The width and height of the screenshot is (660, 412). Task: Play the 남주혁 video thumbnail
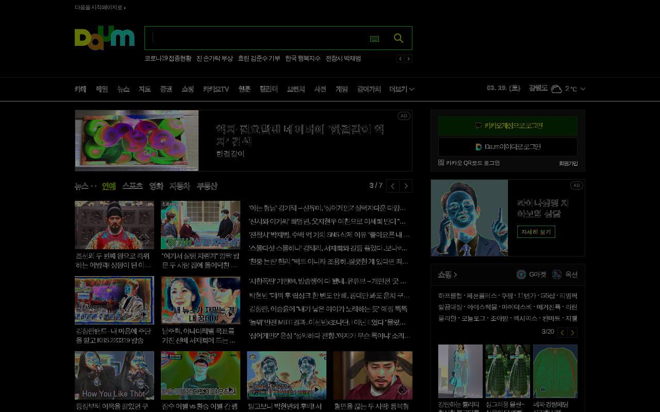(200, 300)
